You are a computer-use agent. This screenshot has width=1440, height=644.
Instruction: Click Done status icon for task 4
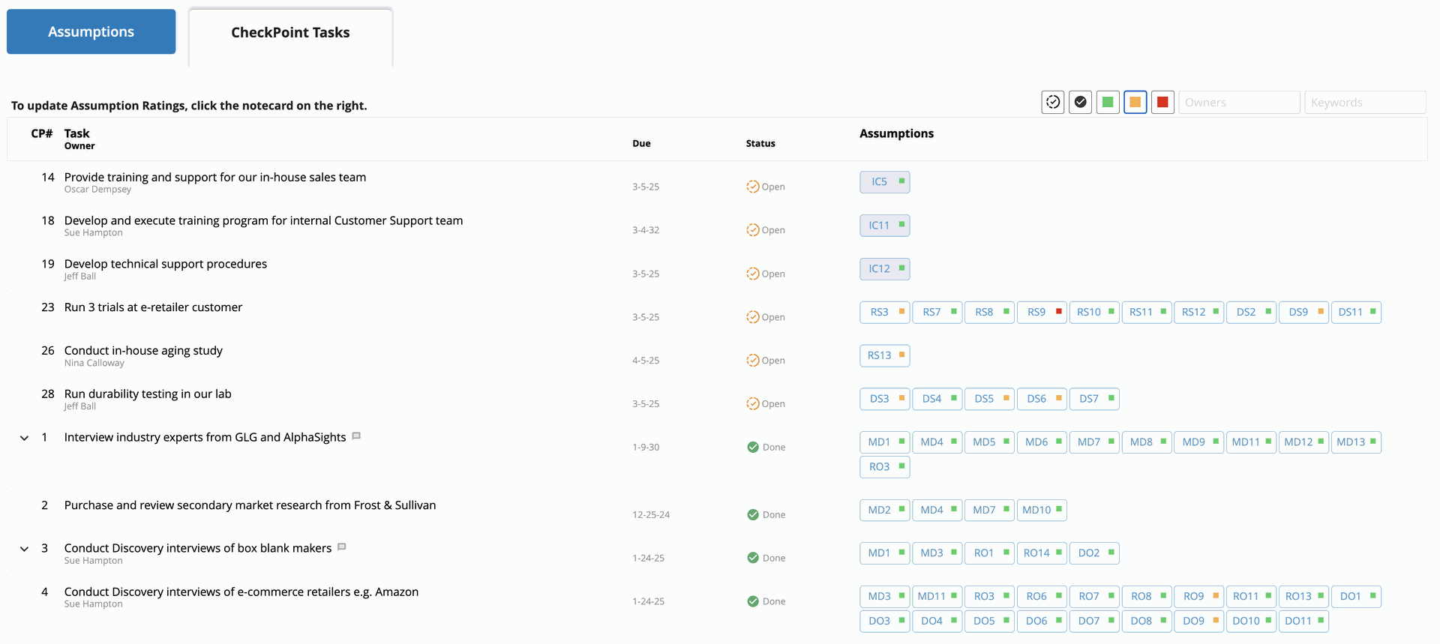click(753, 601)
